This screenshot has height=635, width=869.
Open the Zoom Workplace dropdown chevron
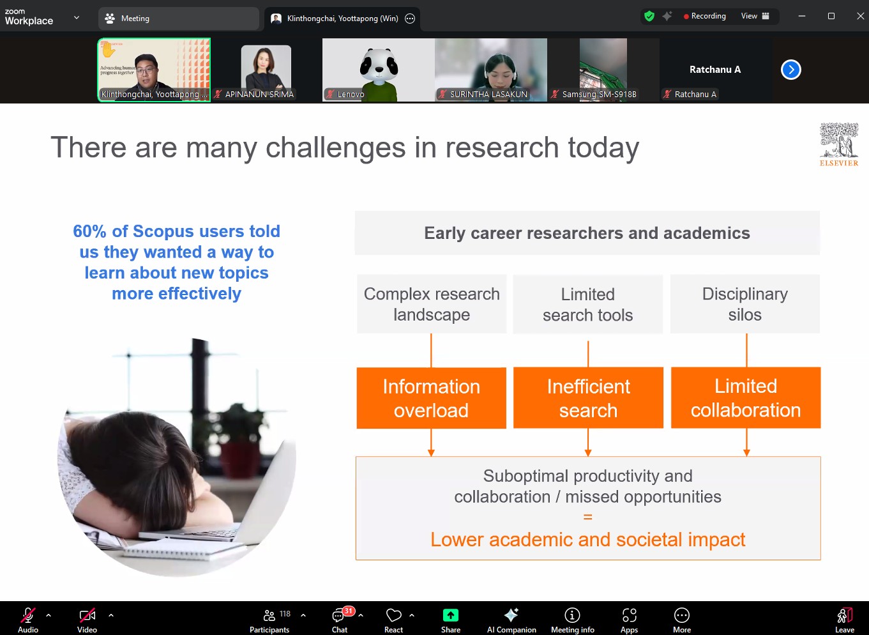point(77,18)
